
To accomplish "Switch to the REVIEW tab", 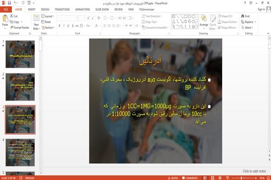I will tap(118, 9).
